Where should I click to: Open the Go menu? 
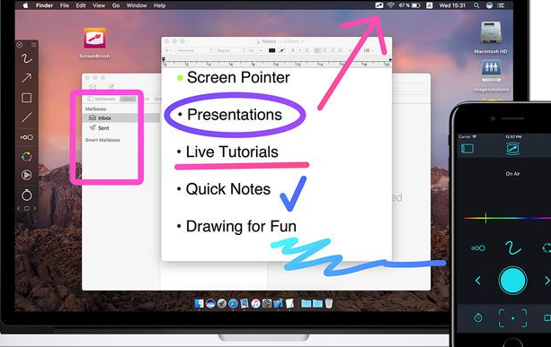tap(116, 5)
